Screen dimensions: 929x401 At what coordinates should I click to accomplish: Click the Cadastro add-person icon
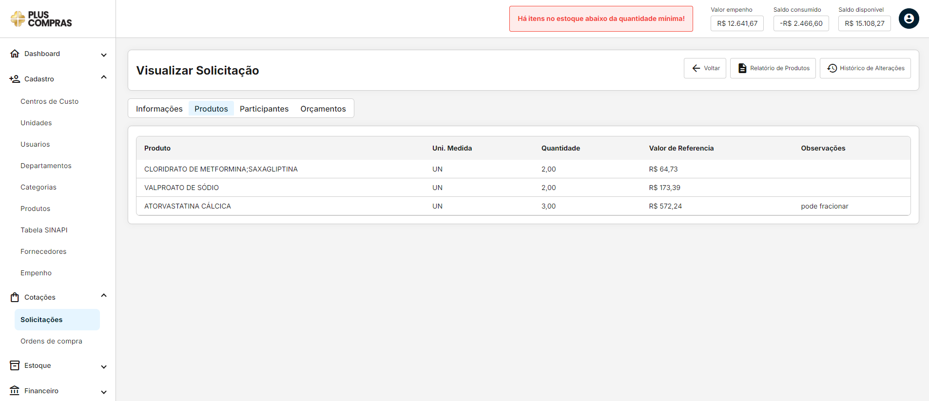click(x=15, y=79)
